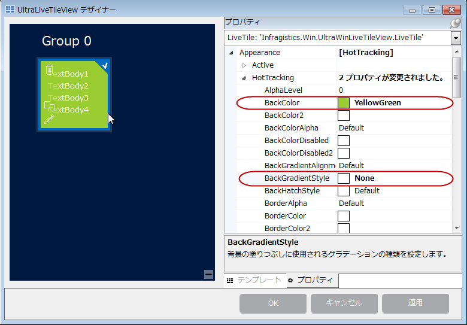Screen dimensions: 467x325
Task: Select the BackColorAlpha property label
Action: [x=292, y=128]
